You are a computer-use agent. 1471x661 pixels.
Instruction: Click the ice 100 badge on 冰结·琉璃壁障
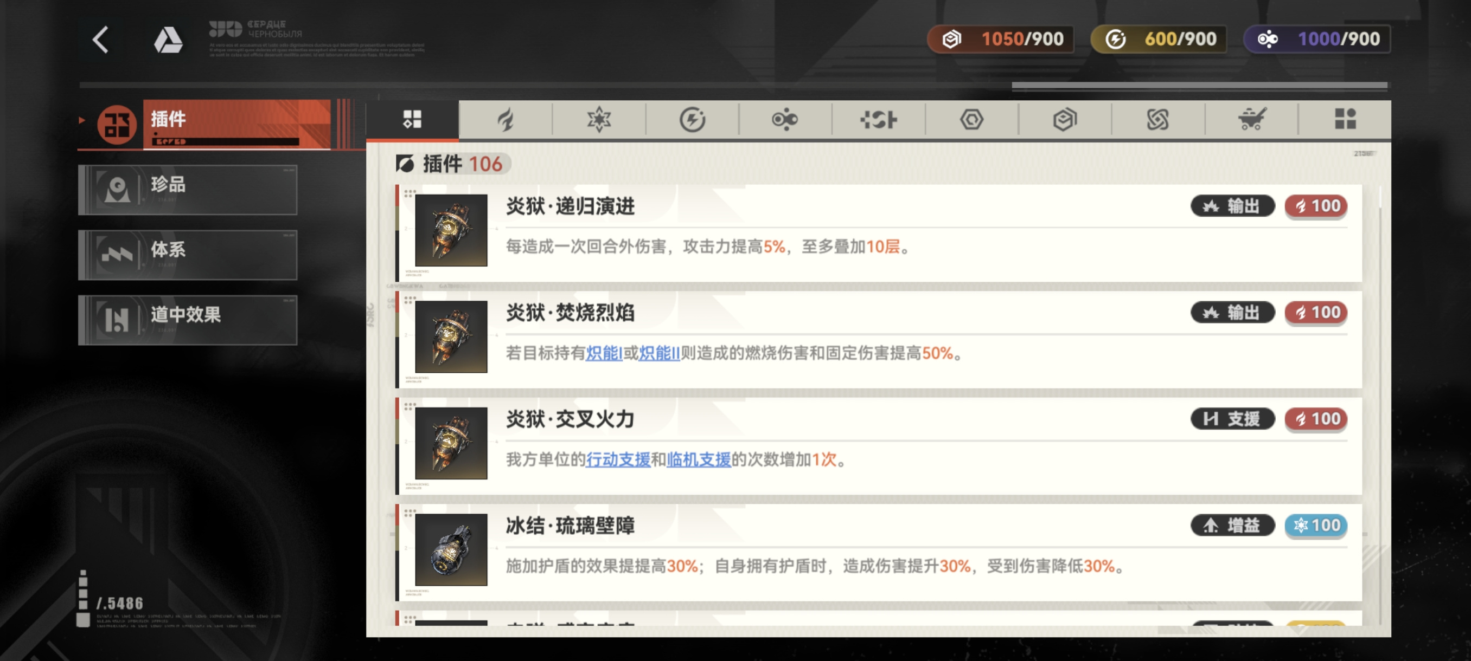(1316, 525)
